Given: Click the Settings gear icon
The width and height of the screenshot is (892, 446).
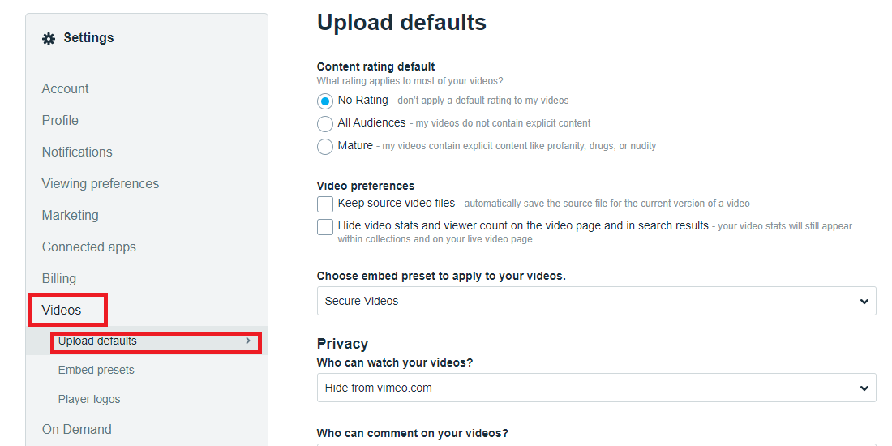Looking at the screenshot, I should pyautogui.click(x=49, y=38).
